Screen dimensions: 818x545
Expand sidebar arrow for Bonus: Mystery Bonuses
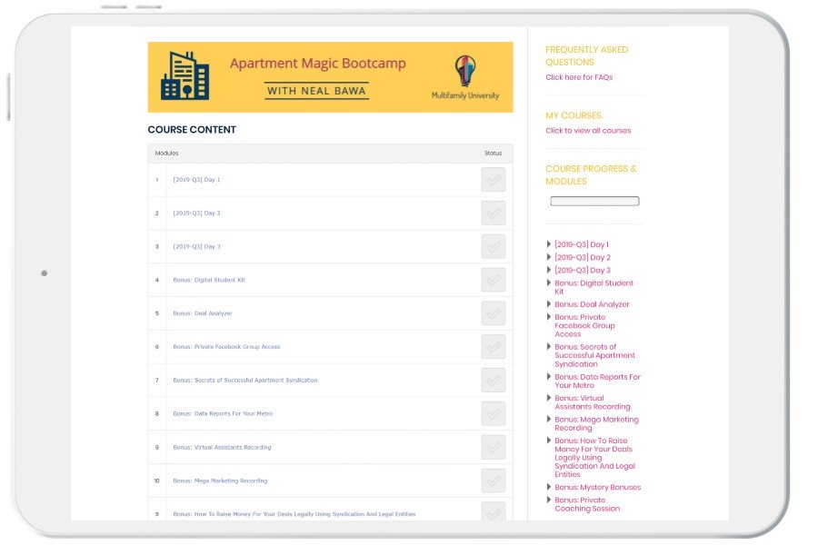(548, 487)
